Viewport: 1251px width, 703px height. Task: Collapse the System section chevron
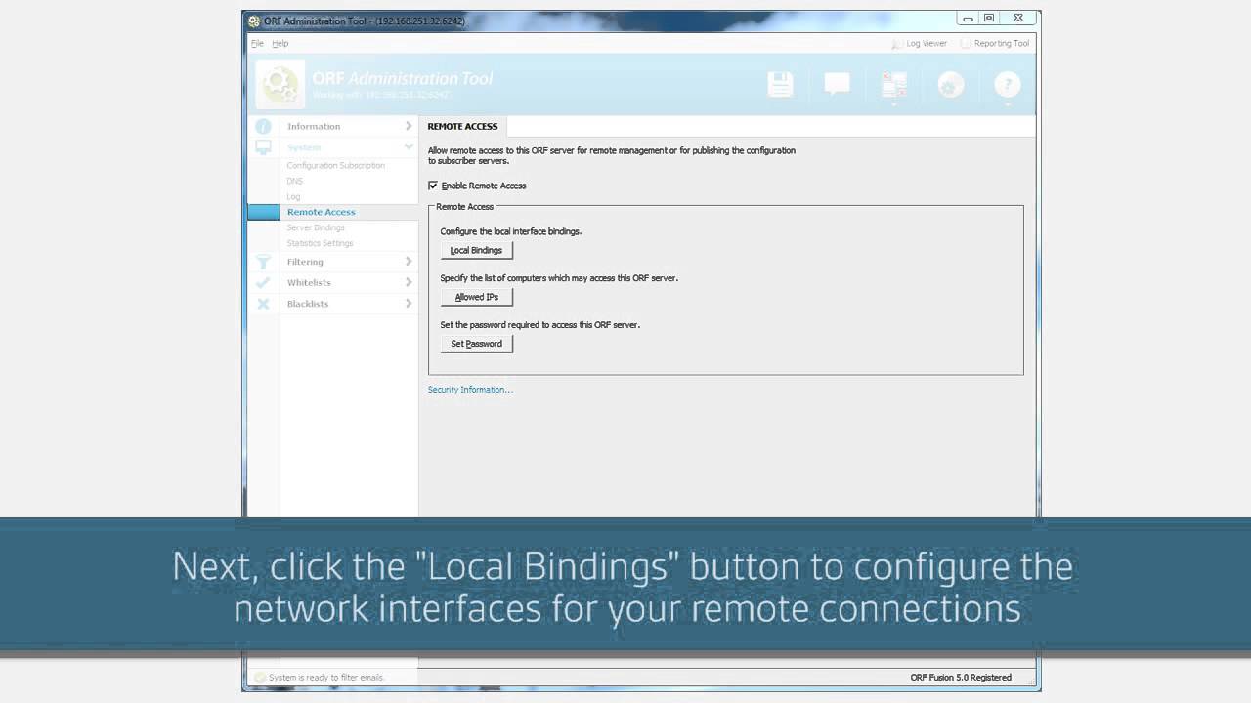pos(409,147)
